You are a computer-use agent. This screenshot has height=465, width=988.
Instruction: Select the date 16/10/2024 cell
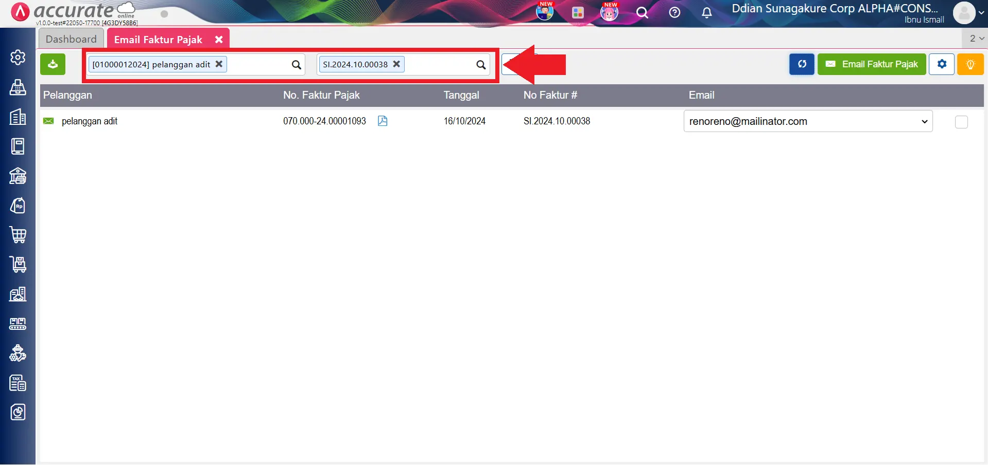tap(464, 121)
